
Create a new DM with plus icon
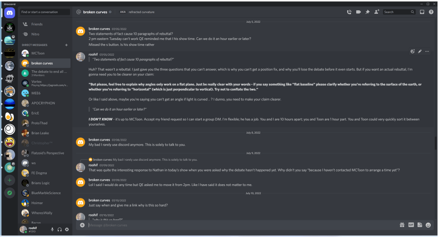point(66,45)
